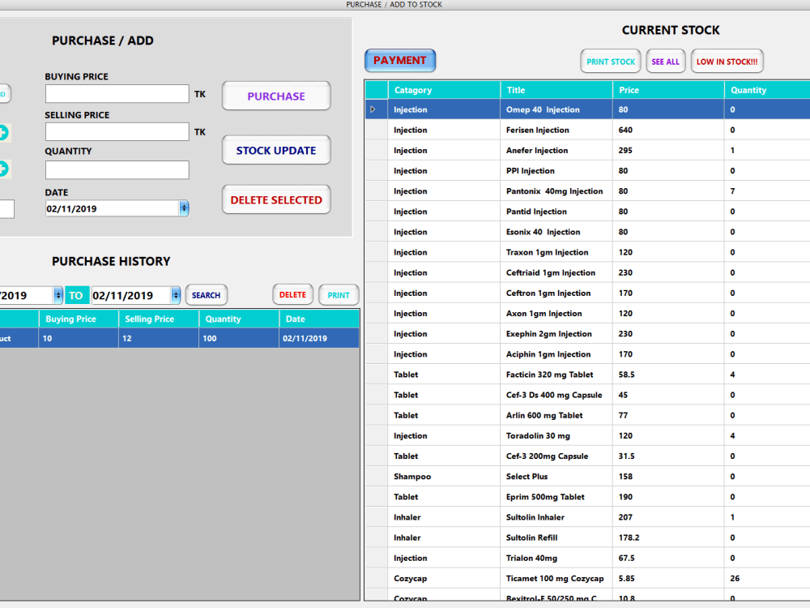Viewport: 810px width, 608px height.
Task: Click the PAYMENT button
Action: (x=400, y=61)
